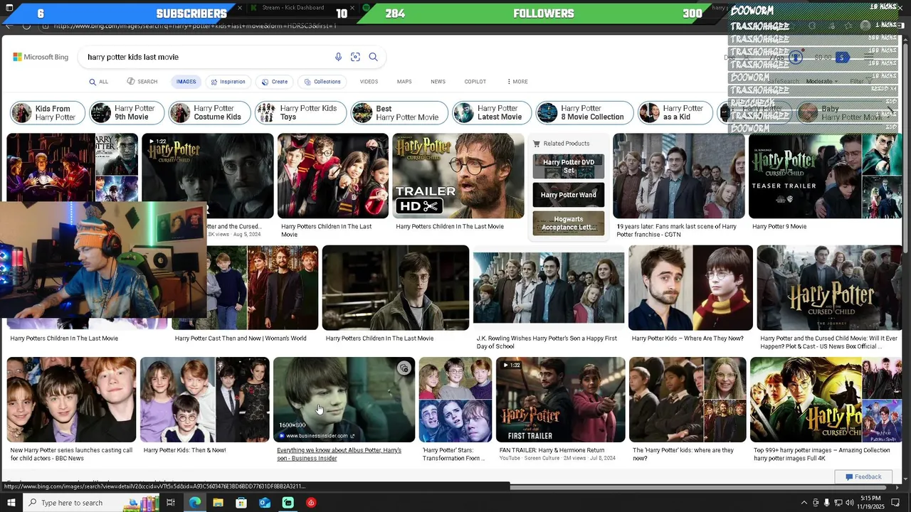Open File Explorer from taskbar
The height and width of the screenshot is (512, 911).
(218, 503)
